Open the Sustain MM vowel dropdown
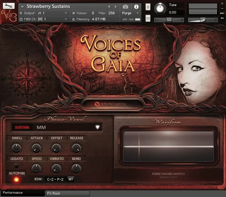The width and height of the screenshot is (226, 197). [x=57, y=128]
